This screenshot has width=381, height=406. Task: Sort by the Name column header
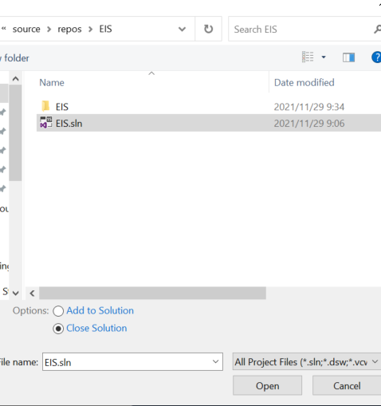tap(52, 83)
